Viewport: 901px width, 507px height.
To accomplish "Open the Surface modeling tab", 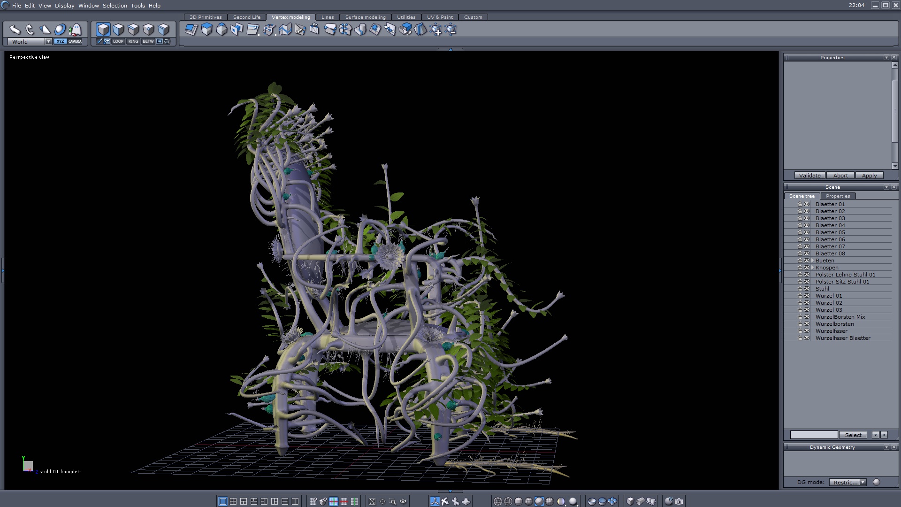I will click(x=365, y=17).
